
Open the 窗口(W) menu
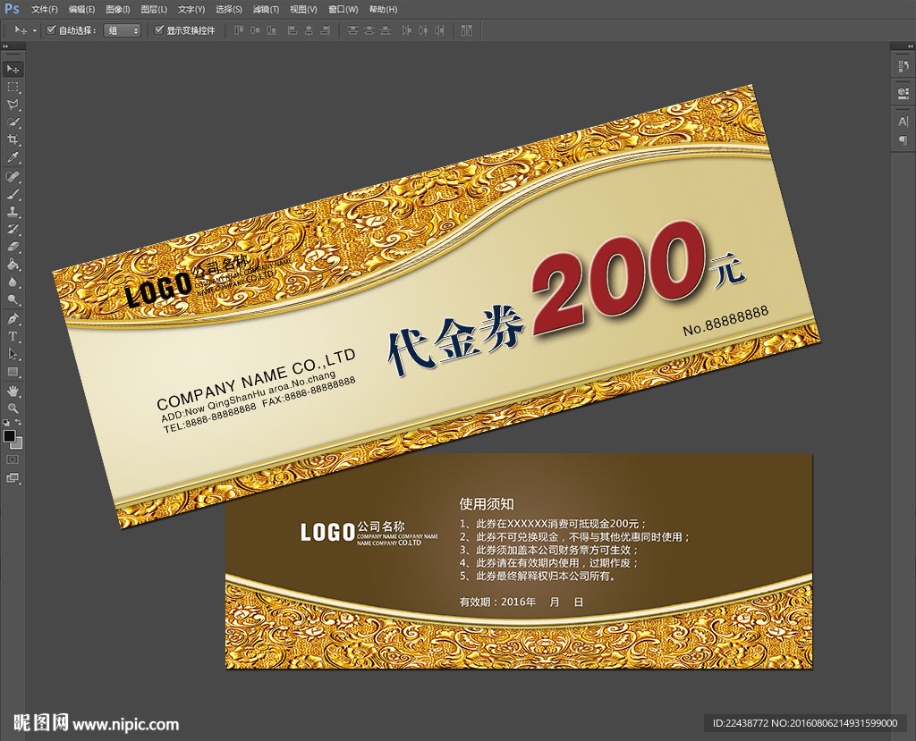343,9
